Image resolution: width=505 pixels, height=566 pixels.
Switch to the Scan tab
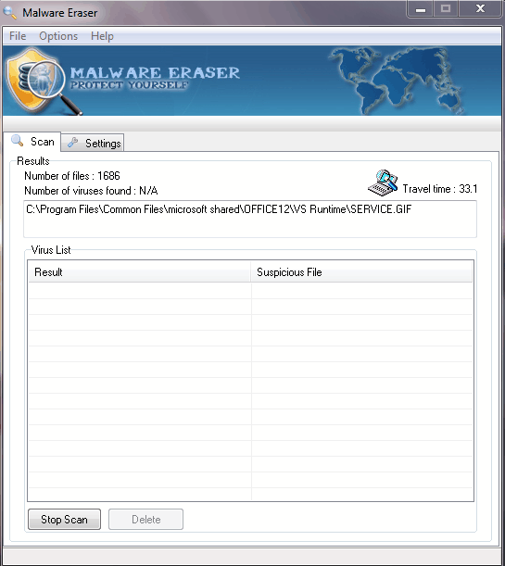click(x=32, y=142)
